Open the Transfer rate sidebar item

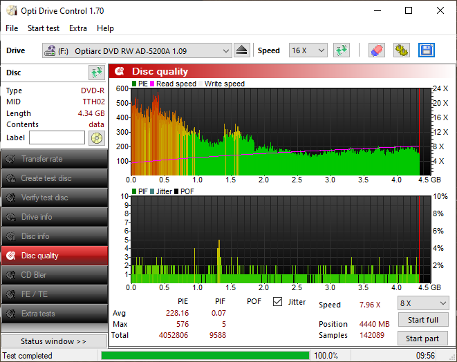54,159
